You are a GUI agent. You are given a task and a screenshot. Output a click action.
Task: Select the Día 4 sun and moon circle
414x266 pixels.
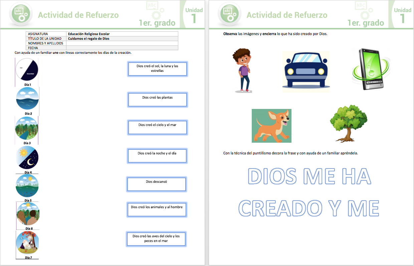tap(27, 157)
